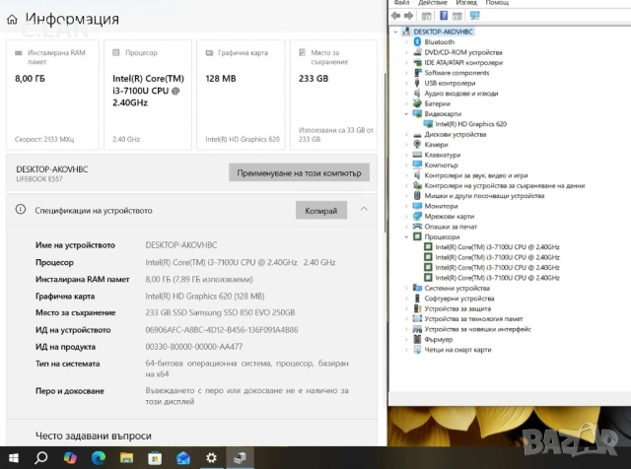Open taskbar Search magnifier
Viewport: 631px width, 469px height.
point(41,458)
